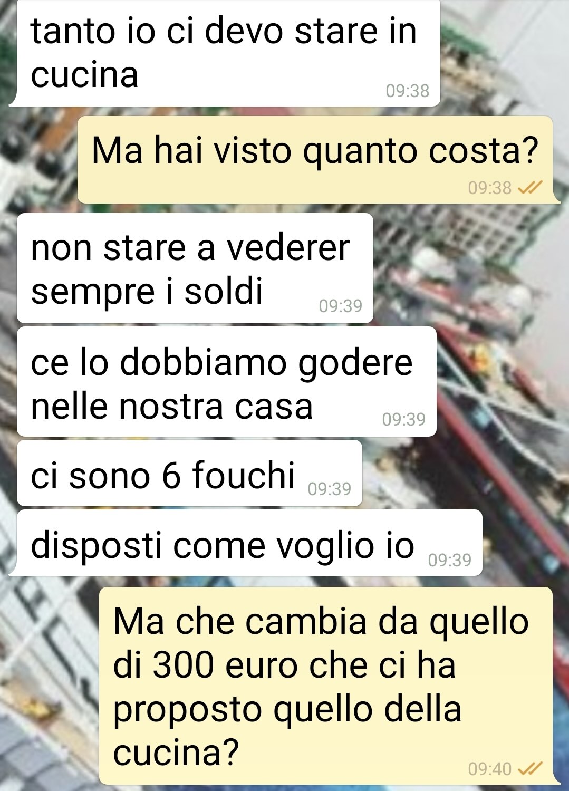Tap the 'non stare a vederer sempre i soldi' message
Viewport: 569px width, 791px height.
(195, 268)
